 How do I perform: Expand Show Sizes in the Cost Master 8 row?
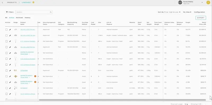point(25,83)
